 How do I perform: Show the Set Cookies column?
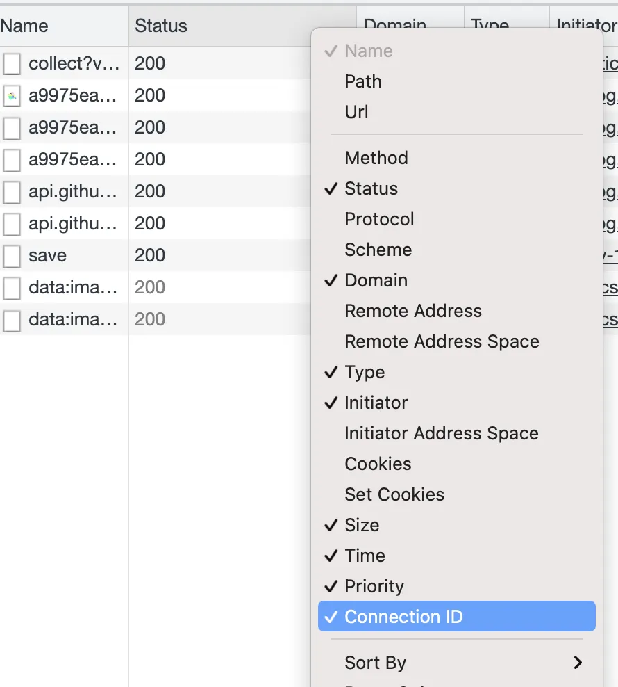tap(394, 494)
